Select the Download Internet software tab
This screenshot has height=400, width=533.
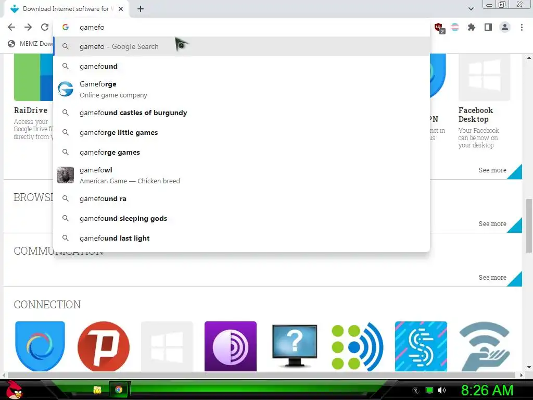click(67, 9)
